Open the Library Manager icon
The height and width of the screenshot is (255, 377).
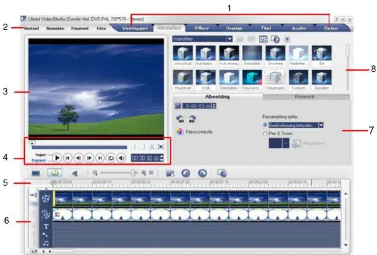[263, 39]
